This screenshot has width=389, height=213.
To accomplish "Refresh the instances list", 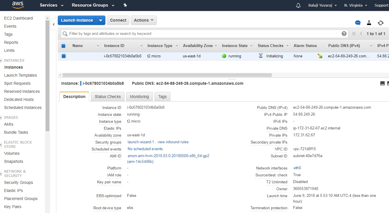I will pos(381,23).
